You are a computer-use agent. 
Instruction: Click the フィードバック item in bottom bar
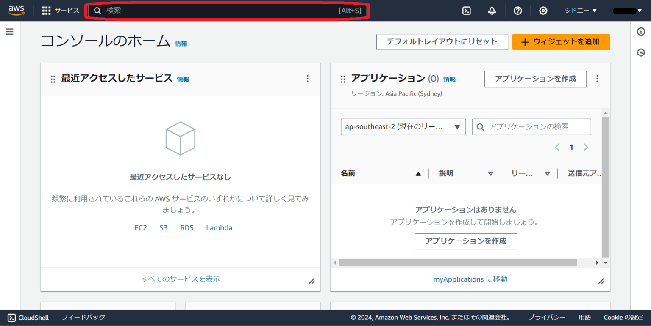83,318
